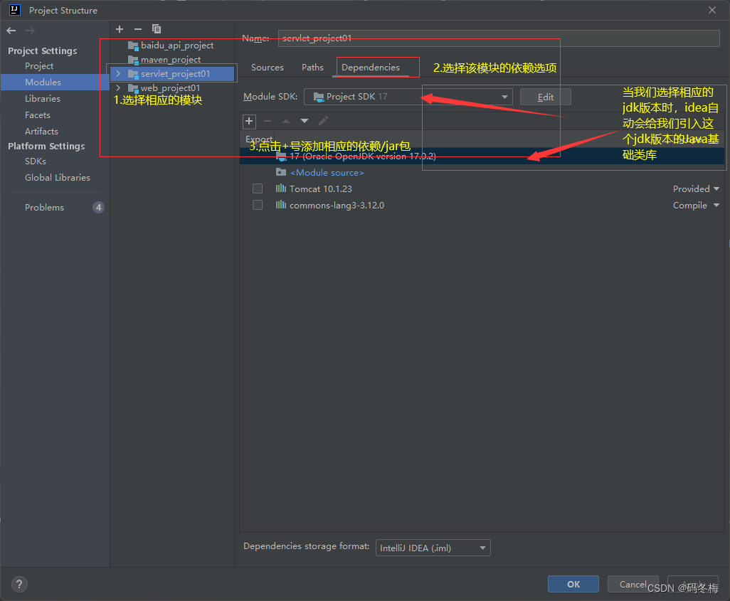Screen dimensions: 730x601
Task: Select commons-lang3-3.12.0 dependency row
Action: coord(482,206)
